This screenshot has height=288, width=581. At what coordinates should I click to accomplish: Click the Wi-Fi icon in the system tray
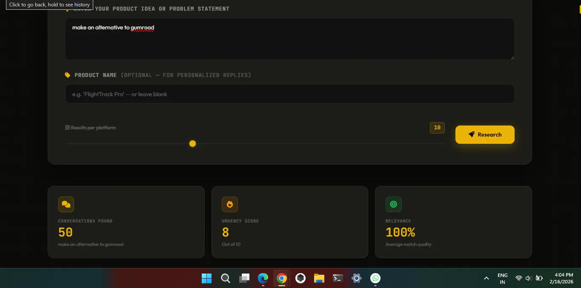[x=518, y=278]
